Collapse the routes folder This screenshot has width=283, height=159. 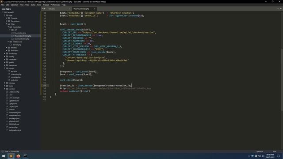coord(5,68)
